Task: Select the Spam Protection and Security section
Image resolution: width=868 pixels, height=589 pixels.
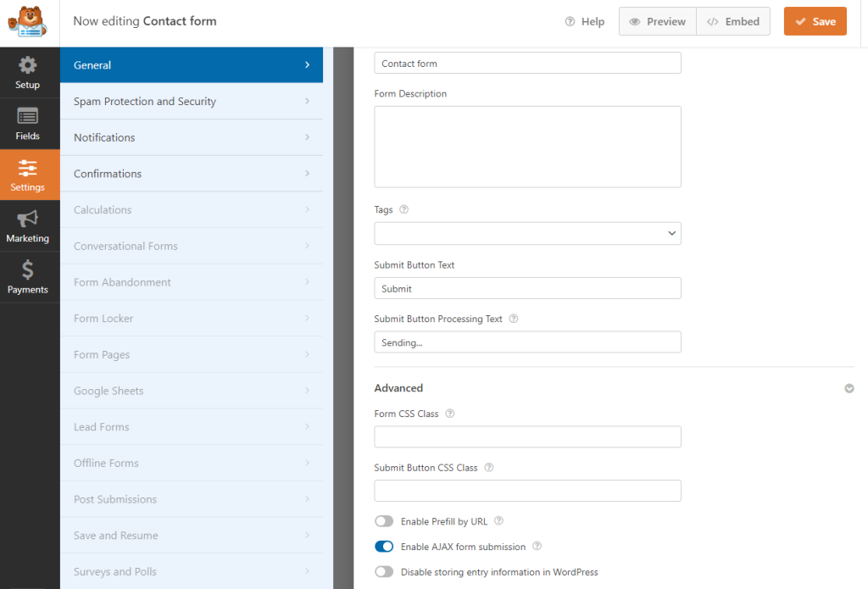Action: (x=192, y=101)
